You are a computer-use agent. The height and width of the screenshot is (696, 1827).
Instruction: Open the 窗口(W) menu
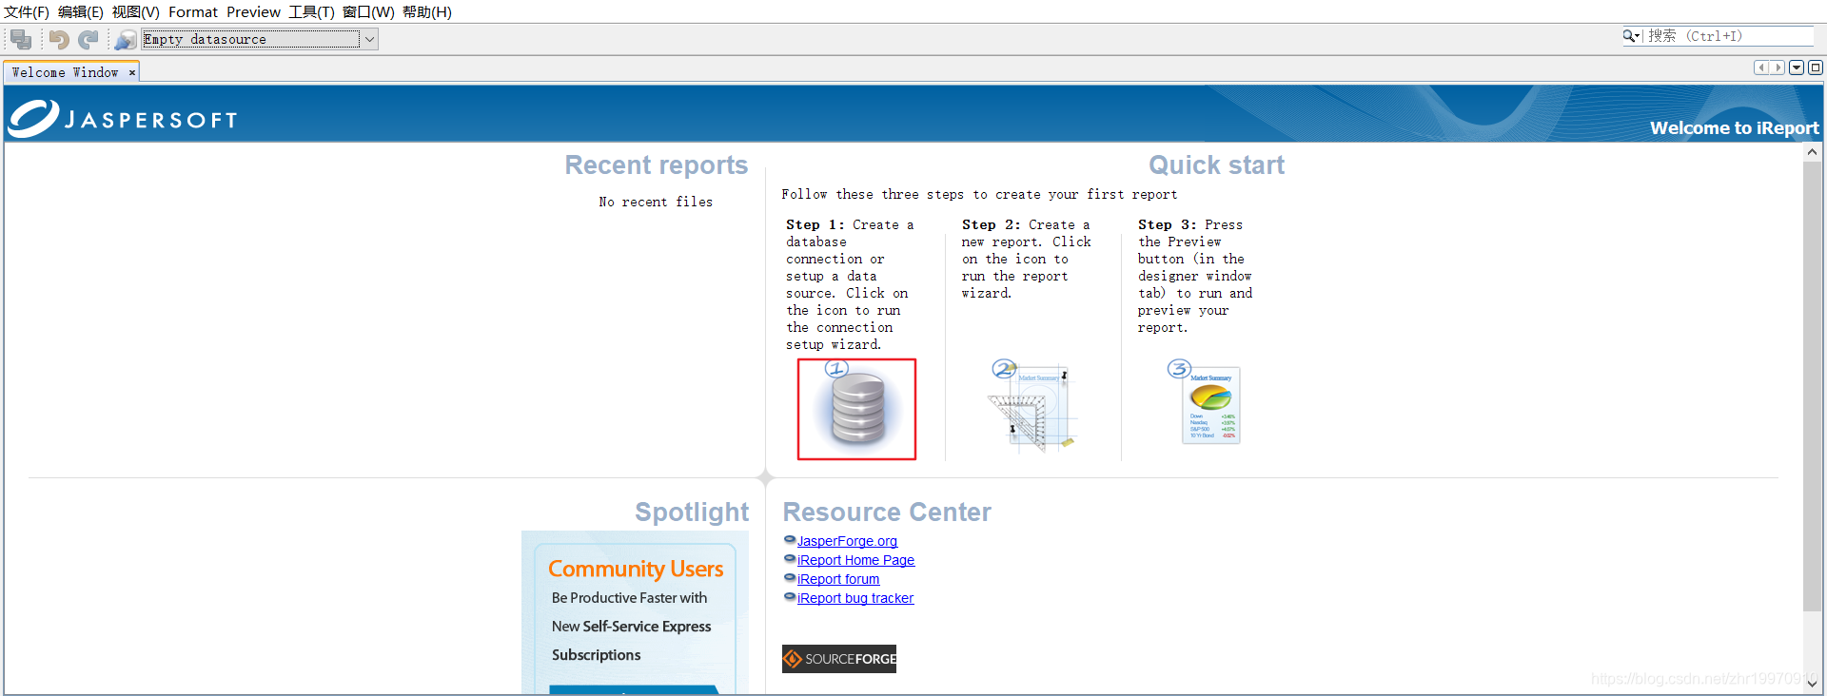point(368,11)
